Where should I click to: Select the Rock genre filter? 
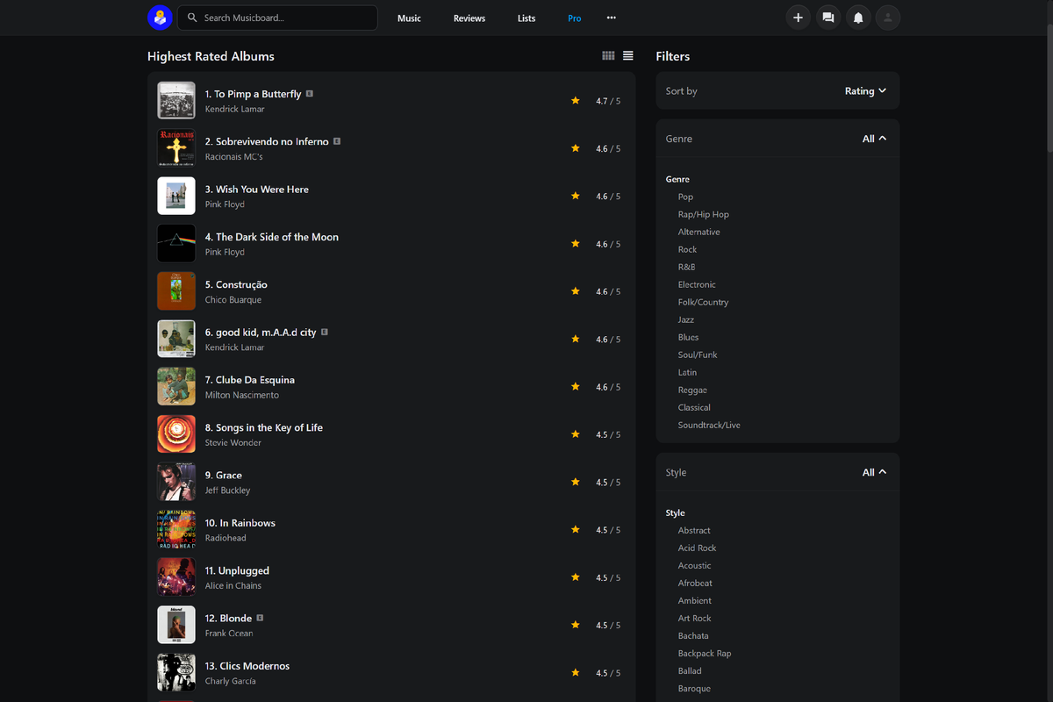(687, 250)
